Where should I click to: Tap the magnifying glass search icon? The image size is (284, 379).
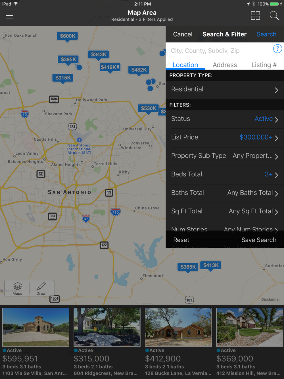[x=274, y=15]
